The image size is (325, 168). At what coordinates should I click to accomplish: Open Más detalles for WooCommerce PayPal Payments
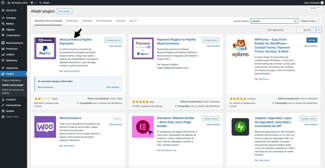(x=116, y=46)
